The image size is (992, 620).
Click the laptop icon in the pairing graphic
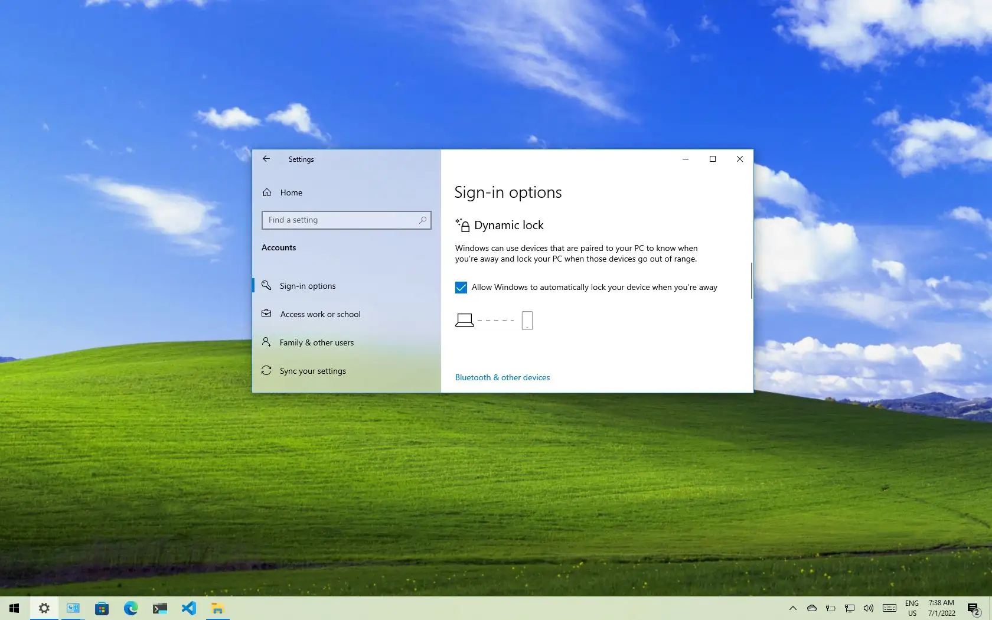[x=465, y=320]
